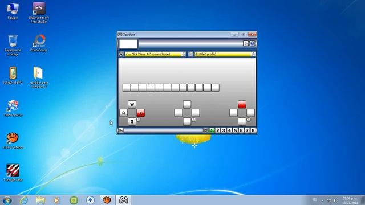The height and width of the screenshot is (205, 365).
Task: Click the controller icon left of layout field
Action: tap(121, 54)
